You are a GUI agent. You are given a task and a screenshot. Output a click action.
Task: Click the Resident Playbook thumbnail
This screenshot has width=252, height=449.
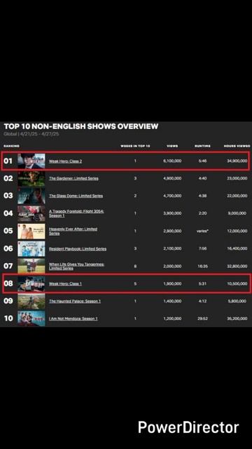click(31, 249)
